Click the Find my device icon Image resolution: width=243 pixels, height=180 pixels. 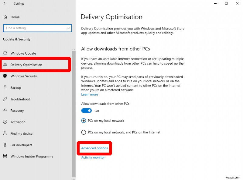5,133
